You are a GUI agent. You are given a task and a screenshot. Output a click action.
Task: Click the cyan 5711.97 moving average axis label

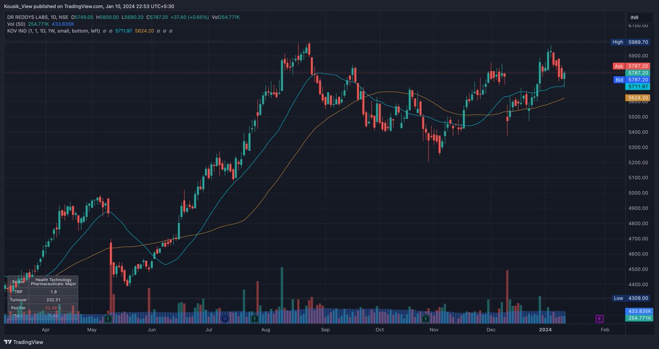pyautogui.click(x=639, y=86)
